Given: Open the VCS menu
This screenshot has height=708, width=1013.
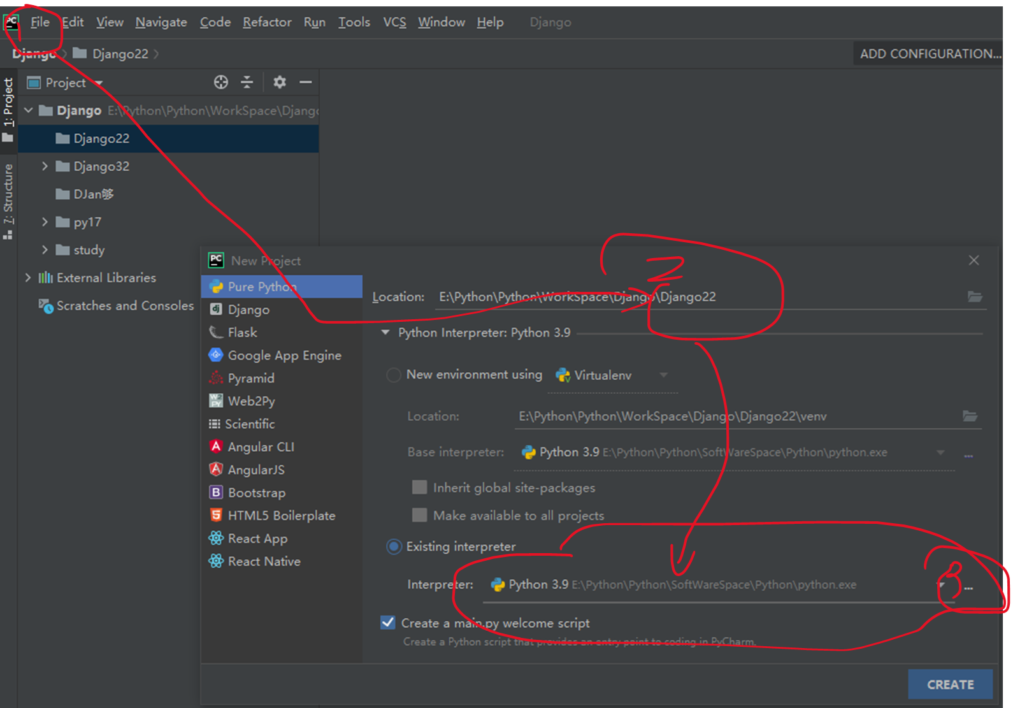Looking at the screenshot, I should (x=394, y=22).
